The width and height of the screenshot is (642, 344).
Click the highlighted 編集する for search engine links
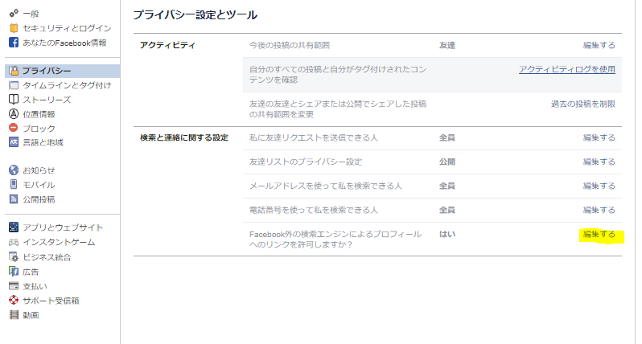click(599, 235)
